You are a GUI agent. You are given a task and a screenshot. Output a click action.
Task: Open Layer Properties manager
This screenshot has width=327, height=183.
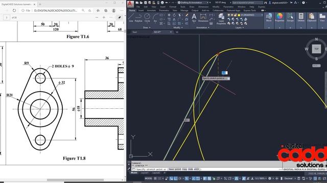(x=221, y=19)
